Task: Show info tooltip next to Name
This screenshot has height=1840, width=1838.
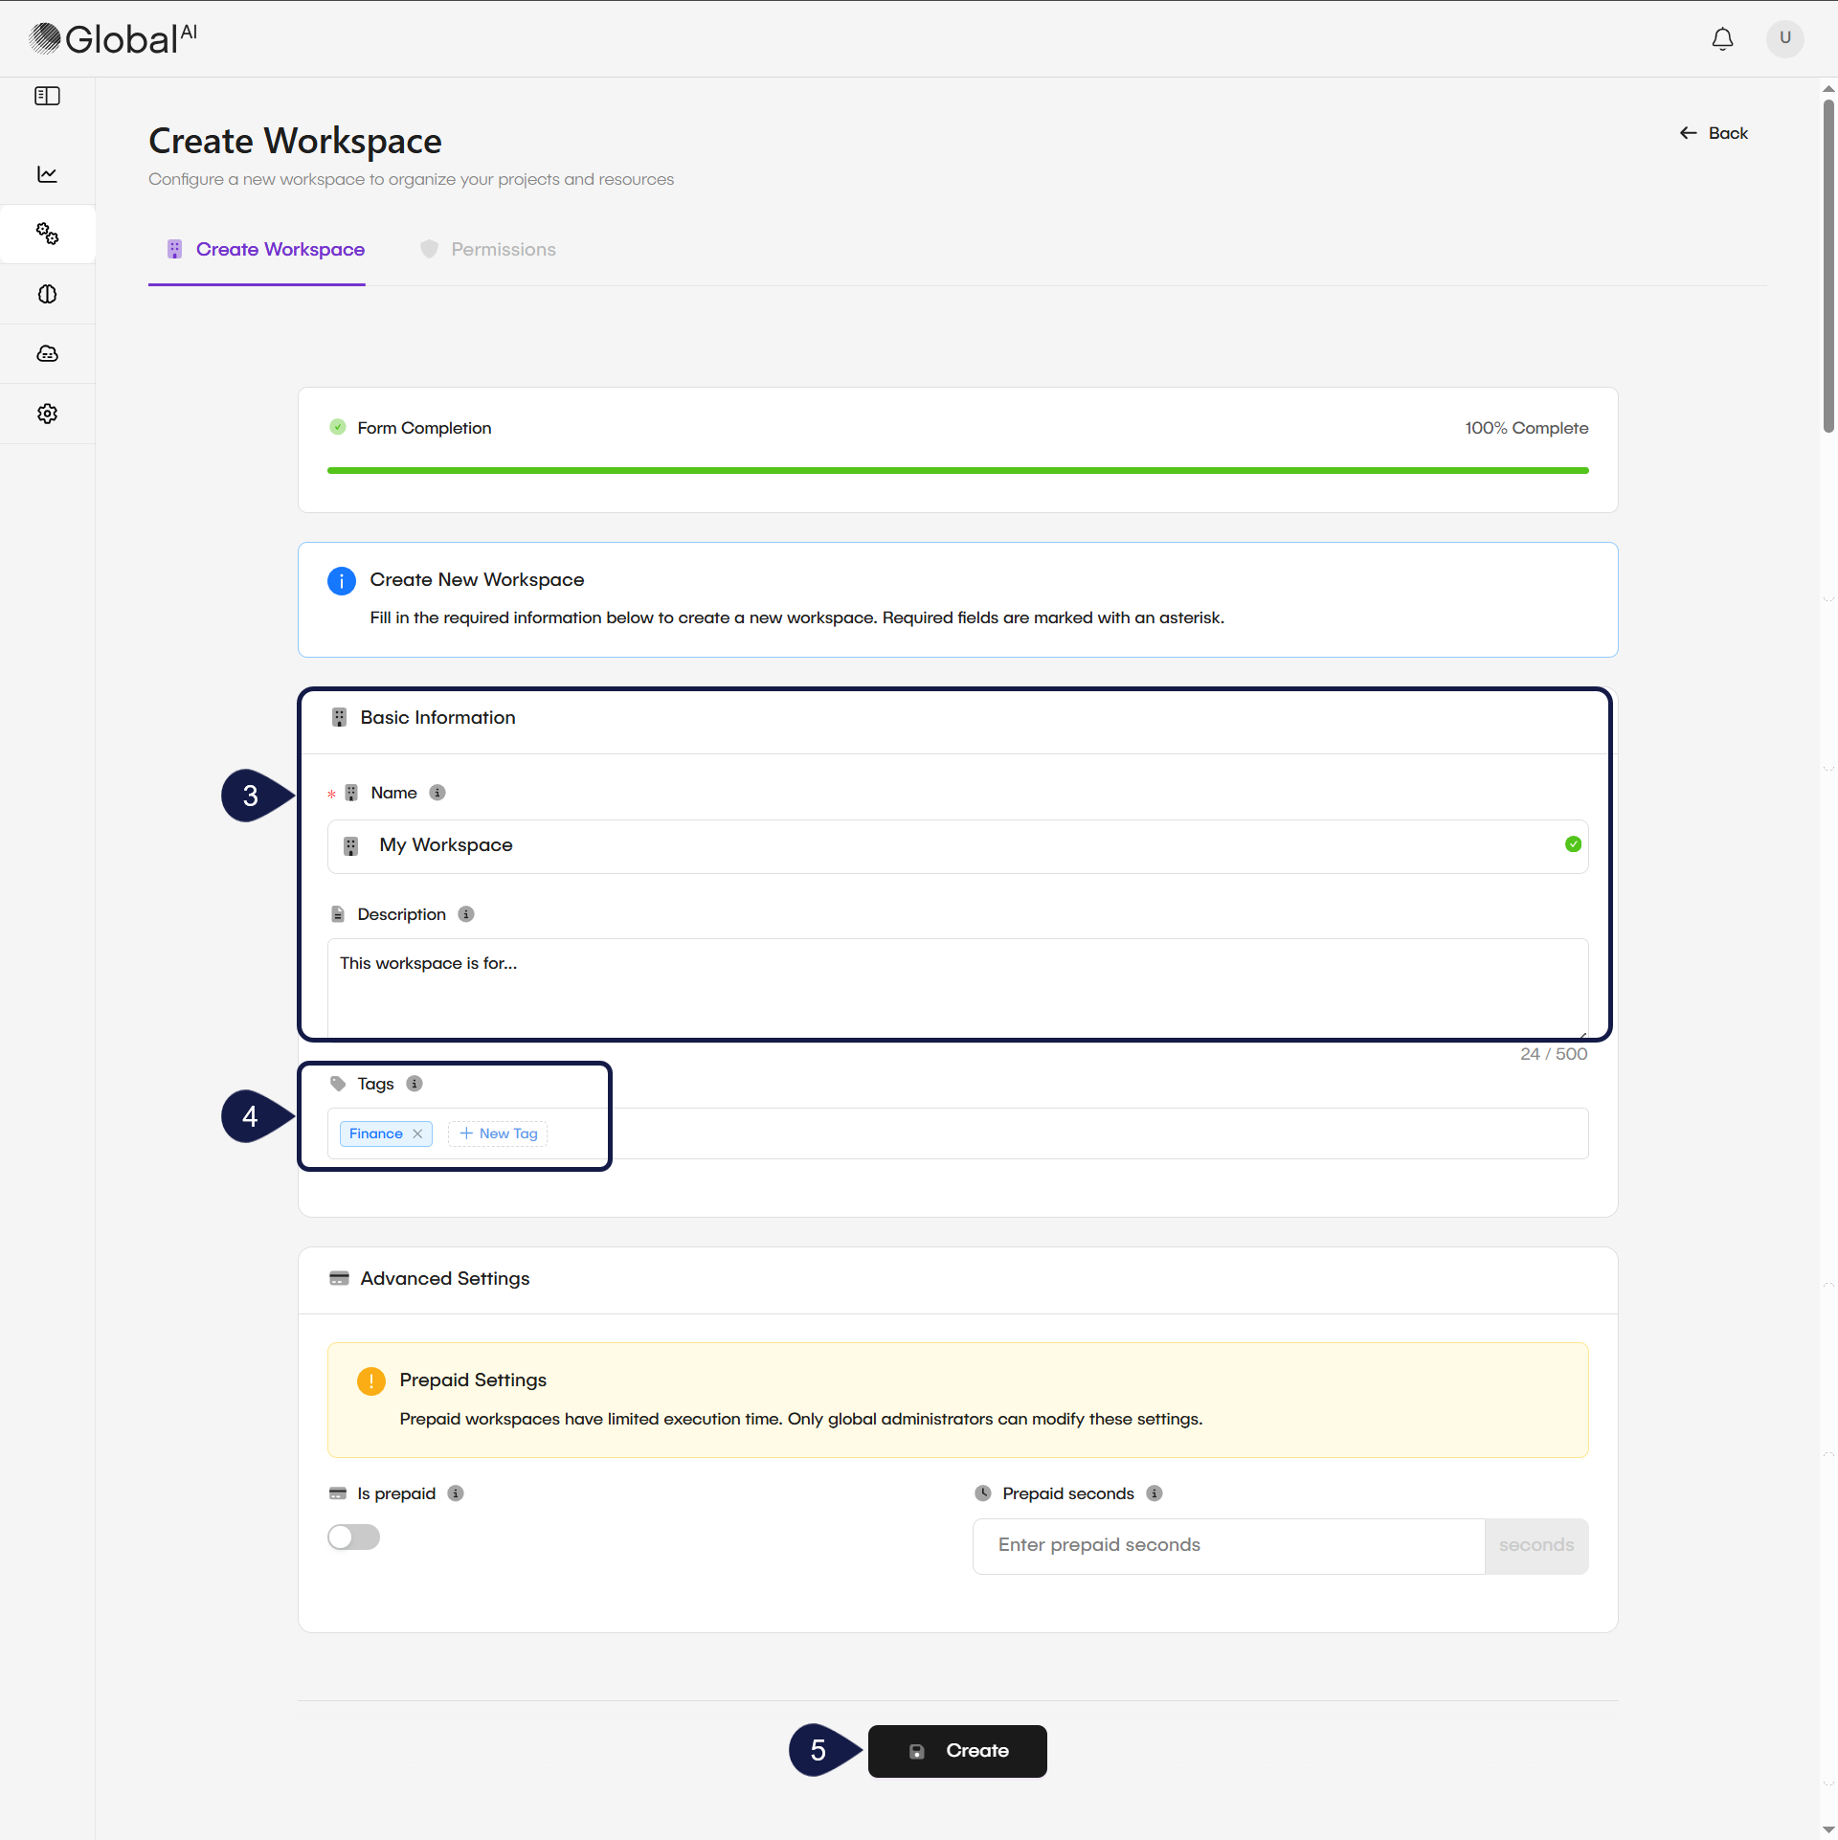Action: point(437,793)
